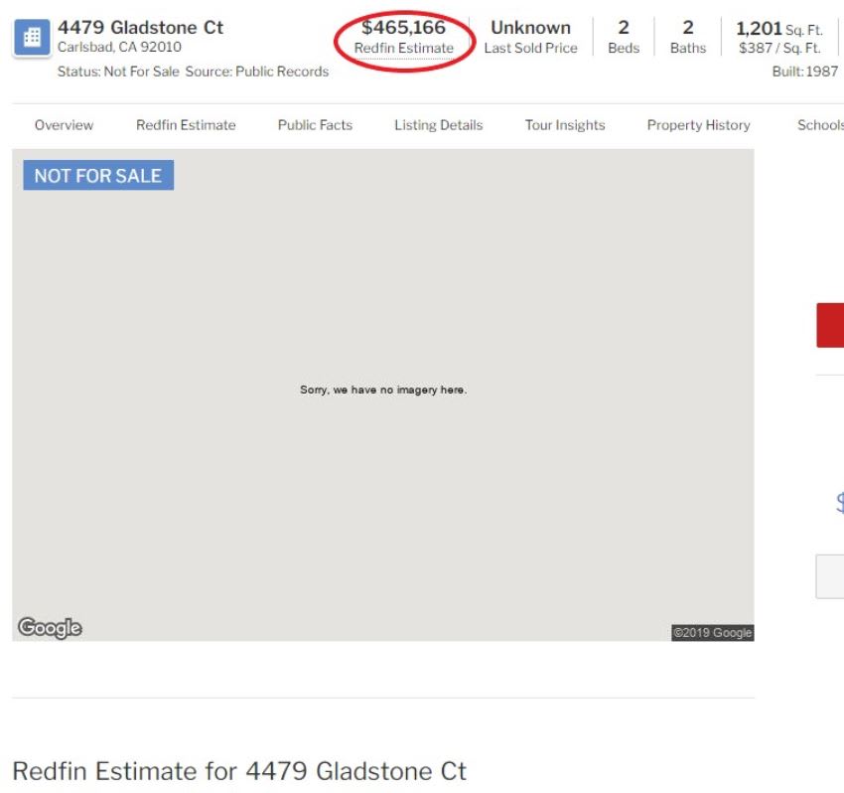The image size is (844, 793).
Task: Click the $387 / Sq. Ft. text
Action: click(779, 48)
